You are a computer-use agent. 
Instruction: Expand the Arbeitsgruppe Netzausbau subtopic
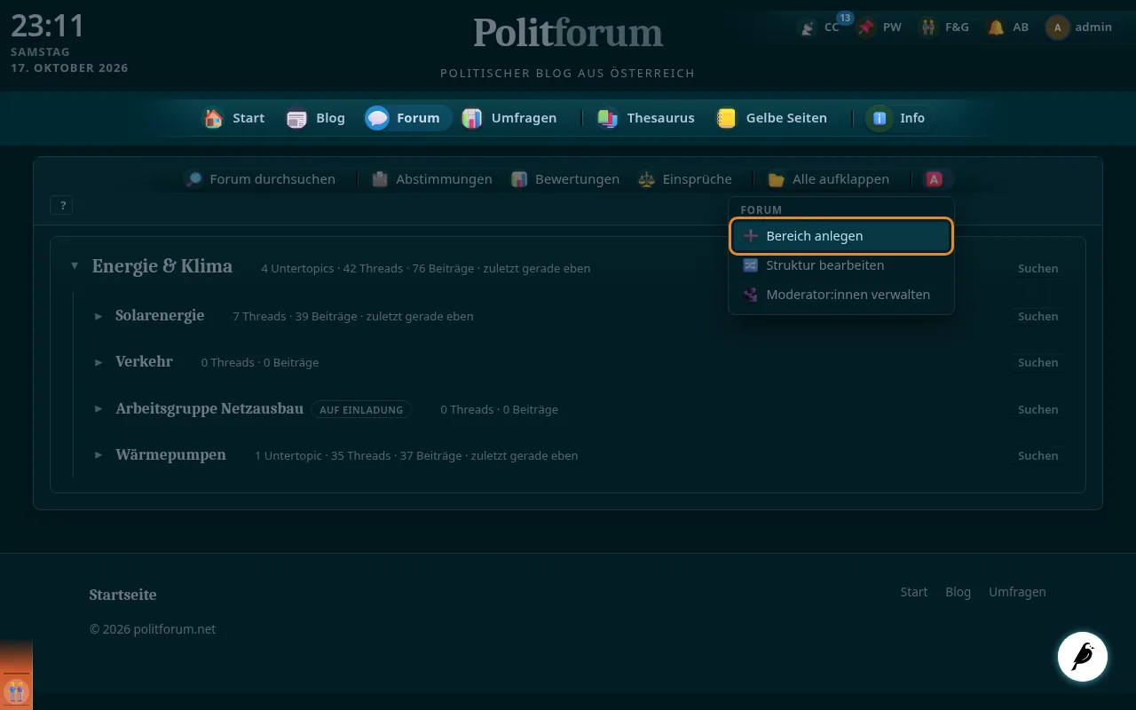point(99,409)
